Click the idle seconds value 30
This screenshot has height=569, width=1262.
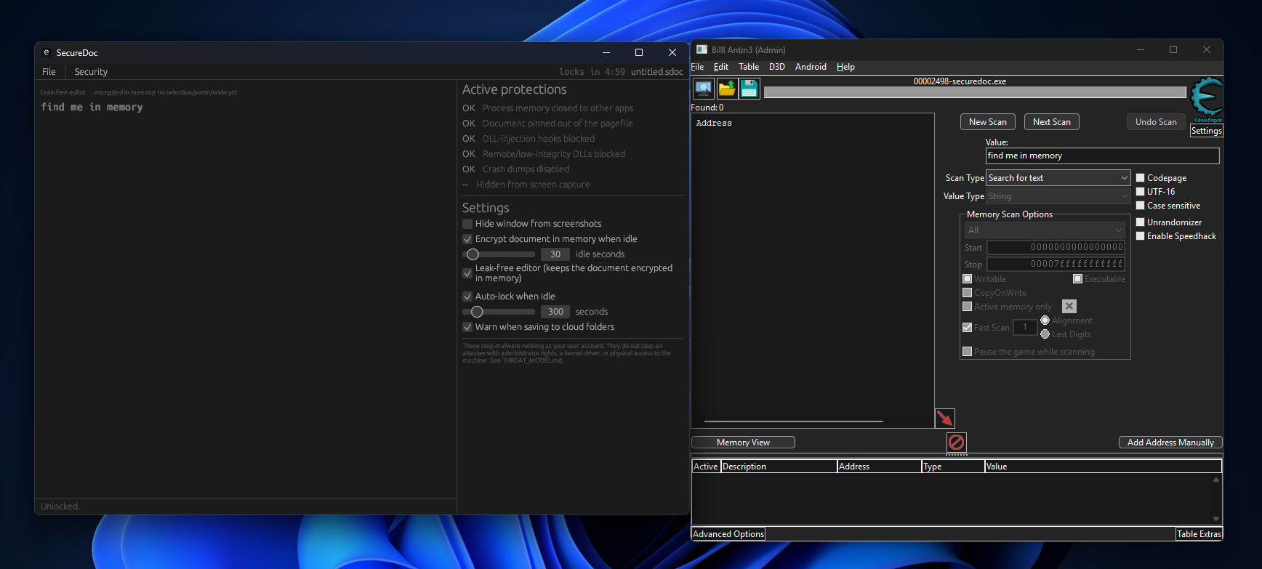pos(555,254)
